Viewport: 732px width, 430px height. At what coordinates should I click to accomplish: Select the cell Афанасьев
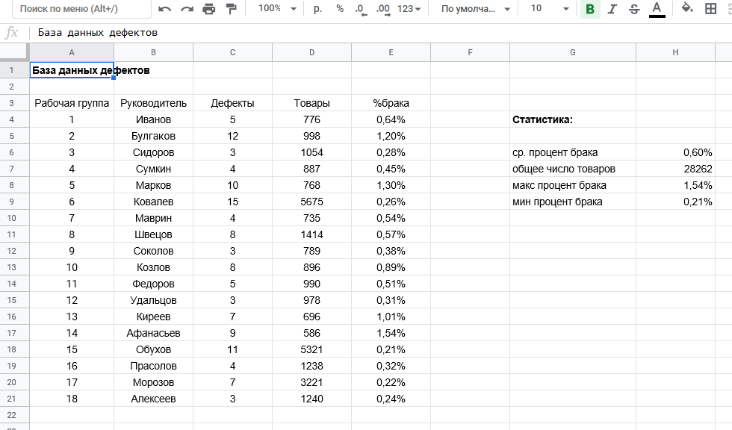tap(153, 333)
